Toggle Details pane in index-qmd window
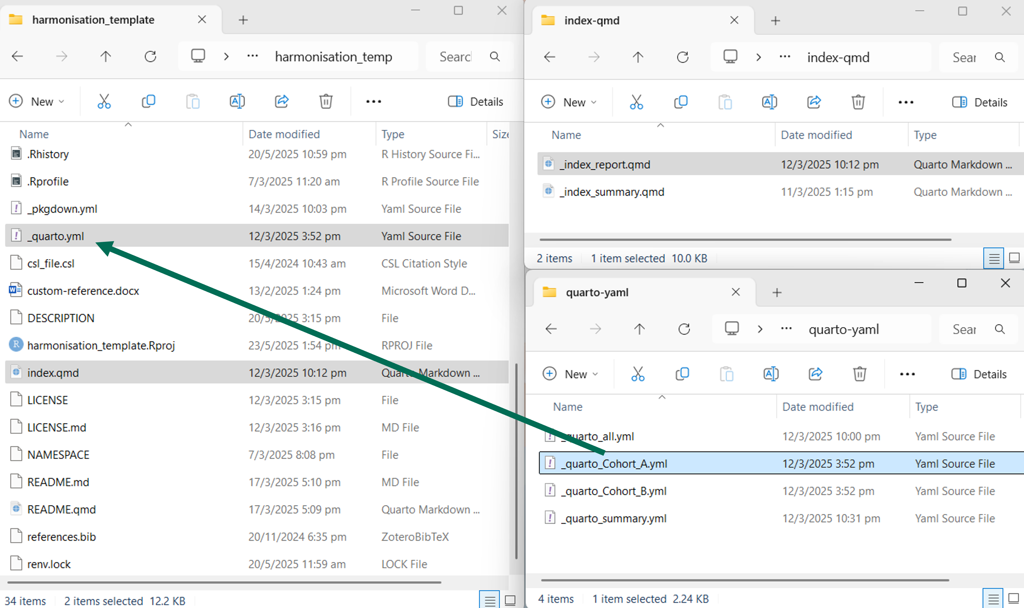 point(979,102)
